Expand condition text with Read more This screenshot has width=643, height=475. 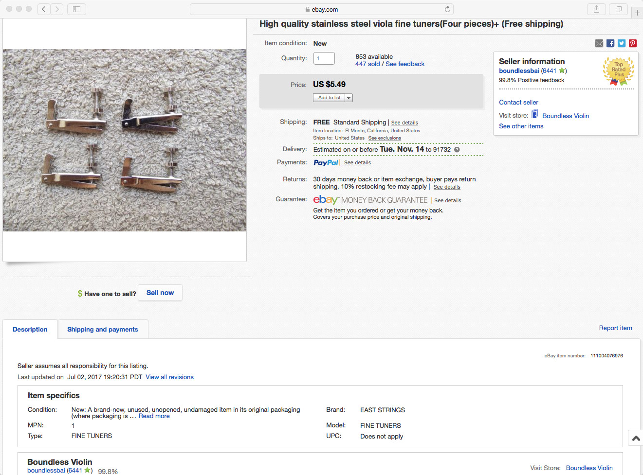154,416
